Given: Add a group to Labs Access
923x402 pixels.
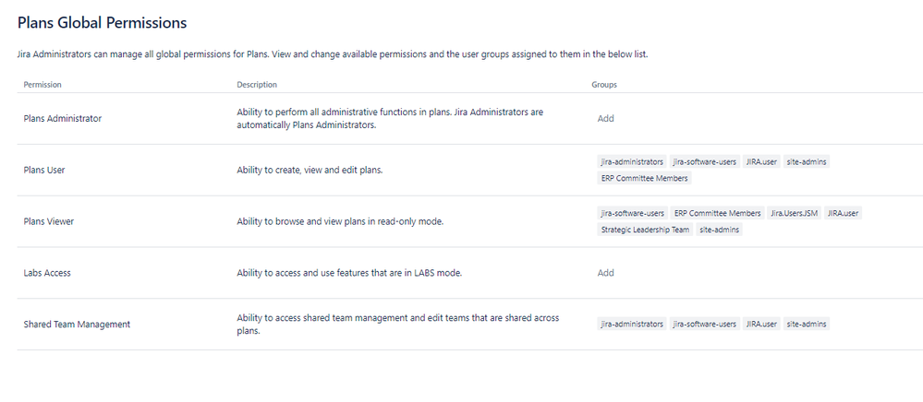Looking at the screenshot, I should pyautogui.click(x=605, y=273).
